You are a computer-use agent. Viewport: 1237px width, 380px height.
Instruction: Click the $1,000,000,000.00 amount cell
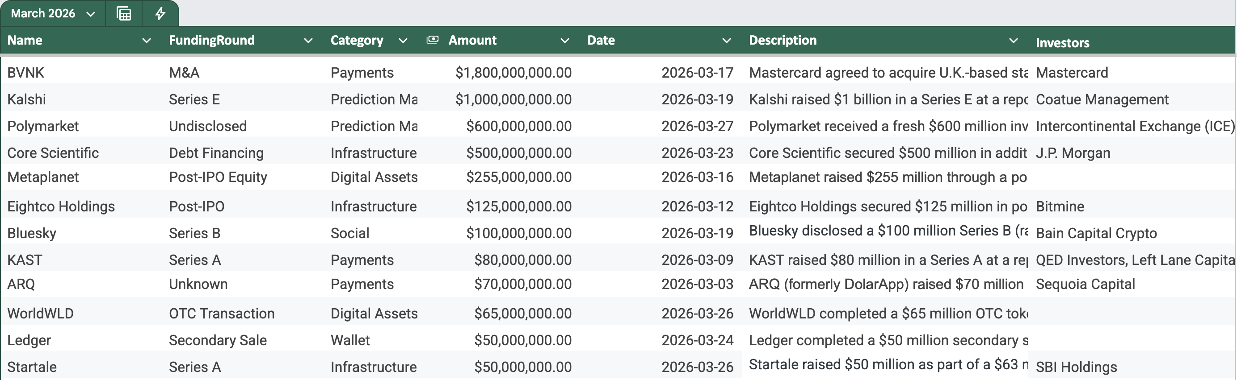tap(513, 99)
